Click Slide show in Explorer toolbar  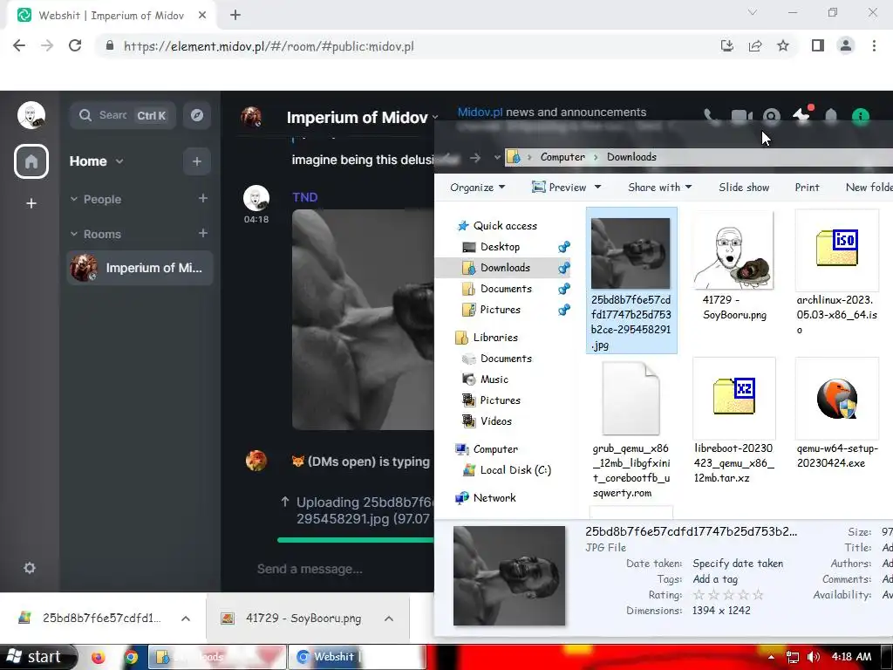[744, 188]
